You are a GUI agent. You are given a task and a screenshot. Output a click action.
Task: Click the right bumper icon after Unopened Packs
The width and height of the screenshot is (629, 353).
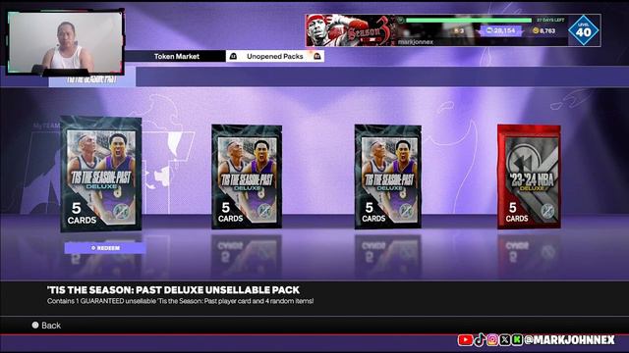316,57
